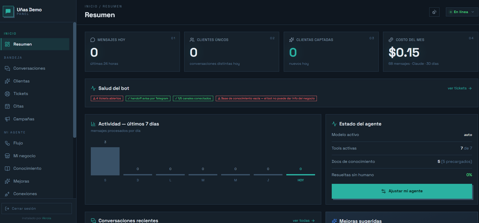Click the Actividad bar chart icon
479x223 pixels.
pyautogui.click(x=93, y=124)
